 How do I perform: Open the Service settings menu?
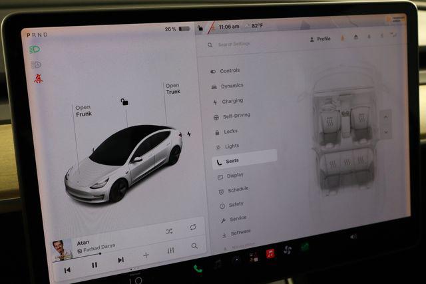234,219
